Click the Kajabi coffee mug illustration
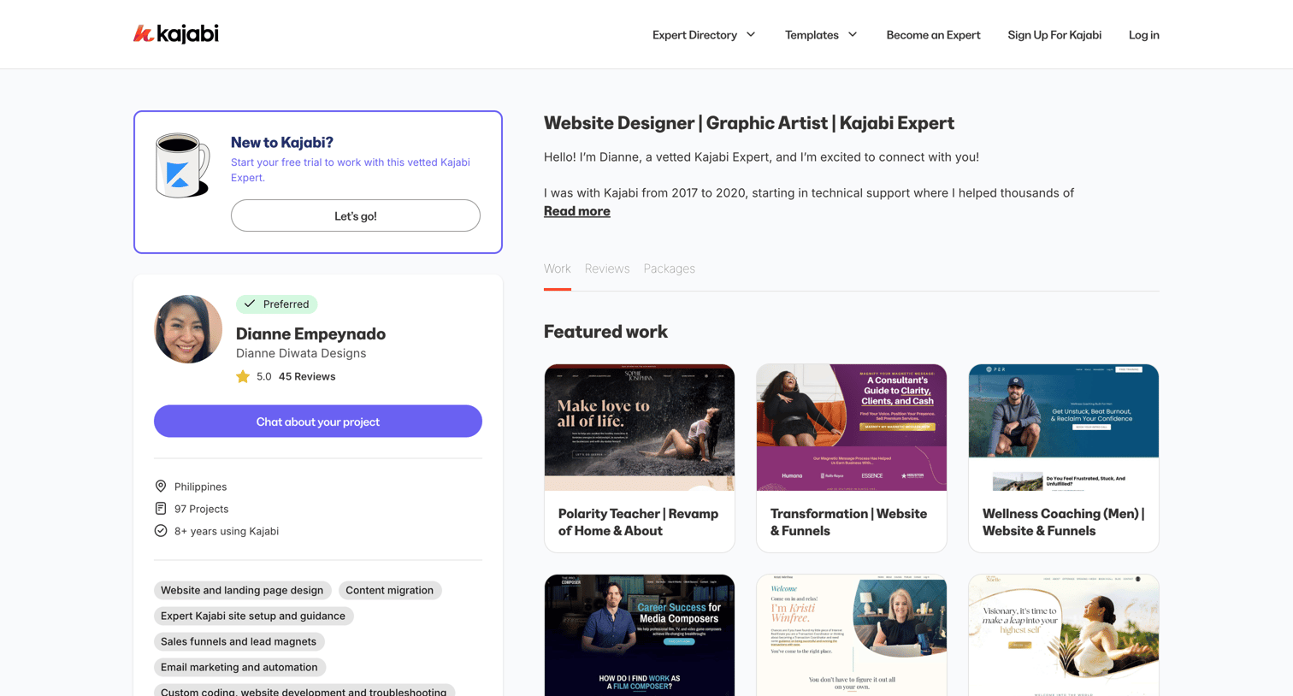The width and height of the screenshot is (1293, 696). (x=182, y=165)
